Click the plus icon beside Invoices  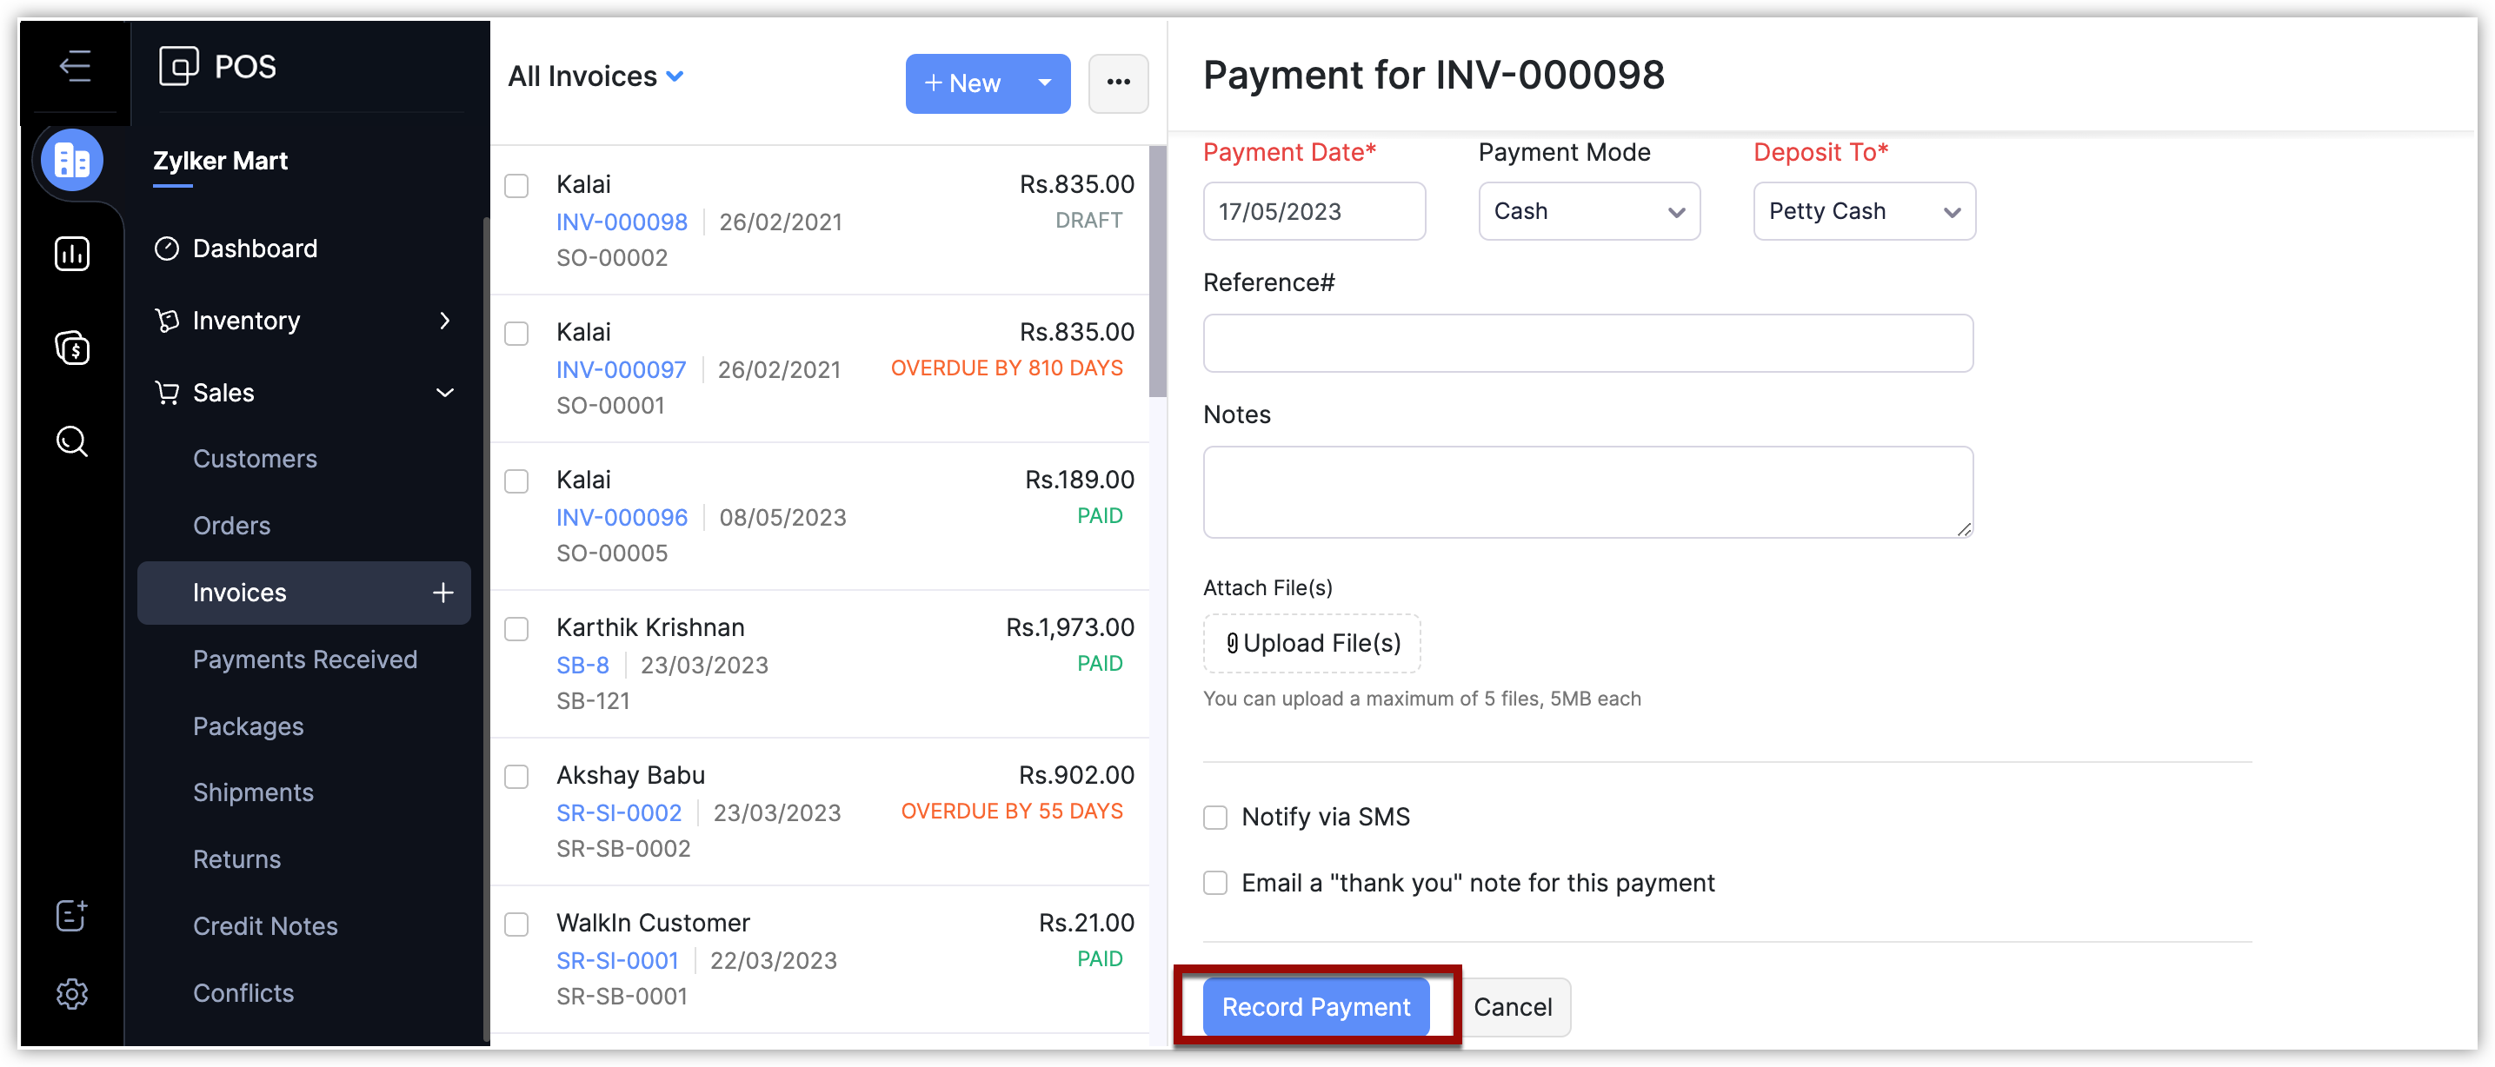click(442, 593)
